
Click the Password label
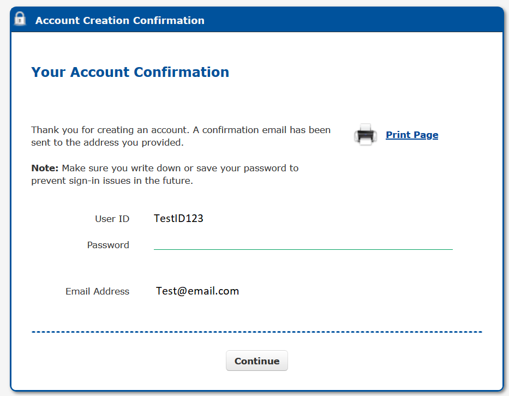108,245
